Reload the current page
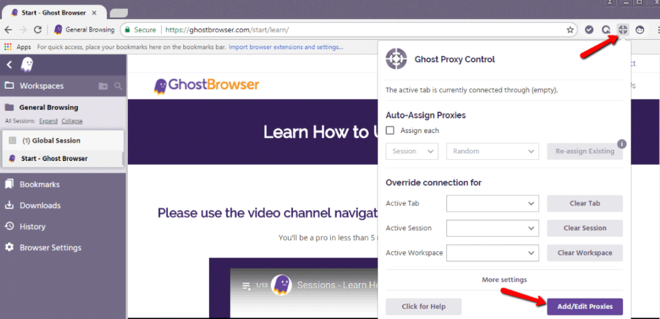This screenshot has height=319, width=660. 37,30
